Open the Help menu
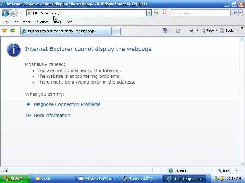Viewport: 245px width, 183px height. [x=69, y=22]
